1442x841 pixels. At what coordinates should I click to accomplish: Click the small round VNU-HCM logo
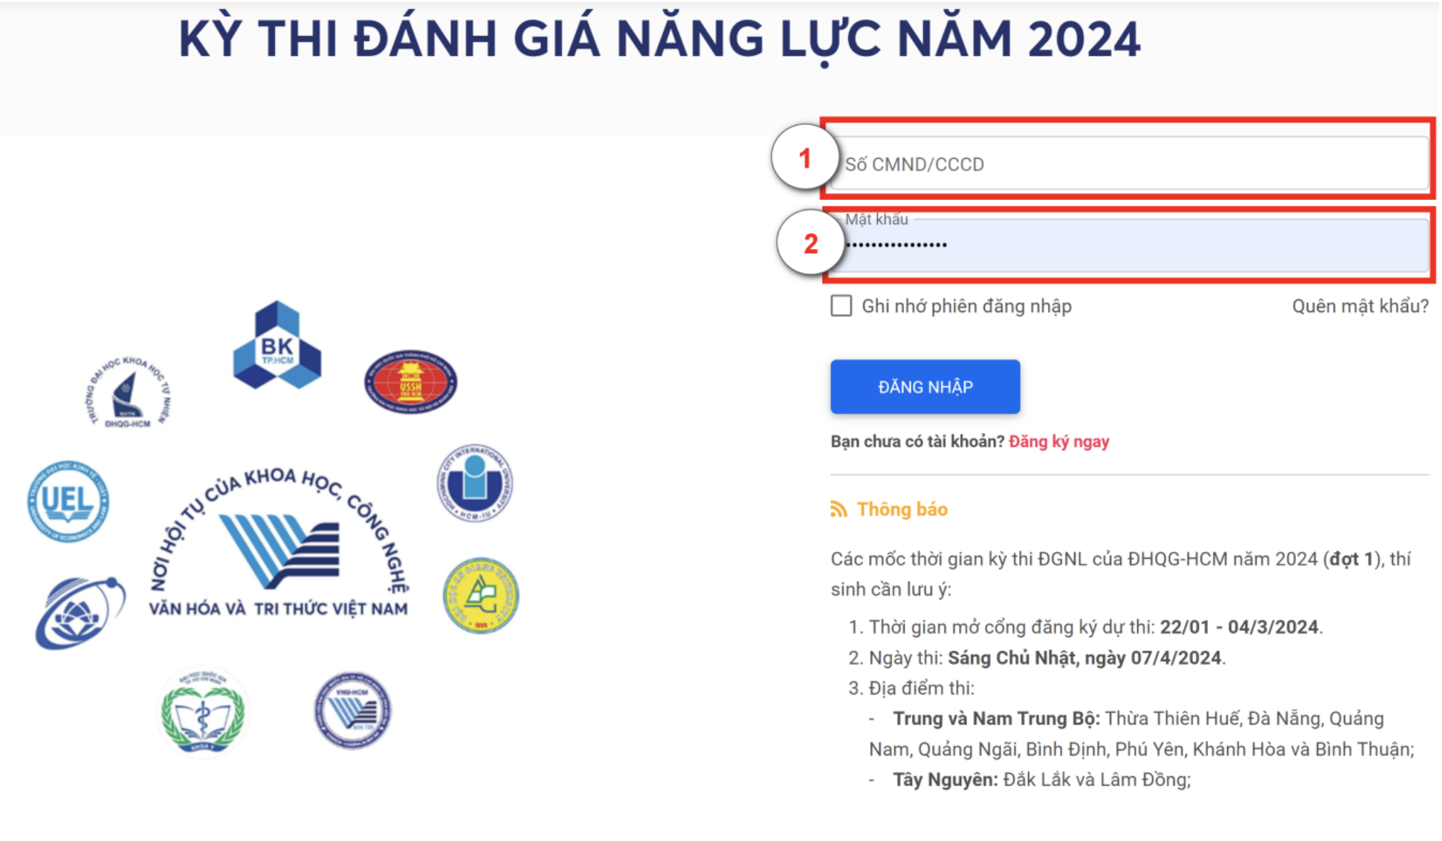352,711
